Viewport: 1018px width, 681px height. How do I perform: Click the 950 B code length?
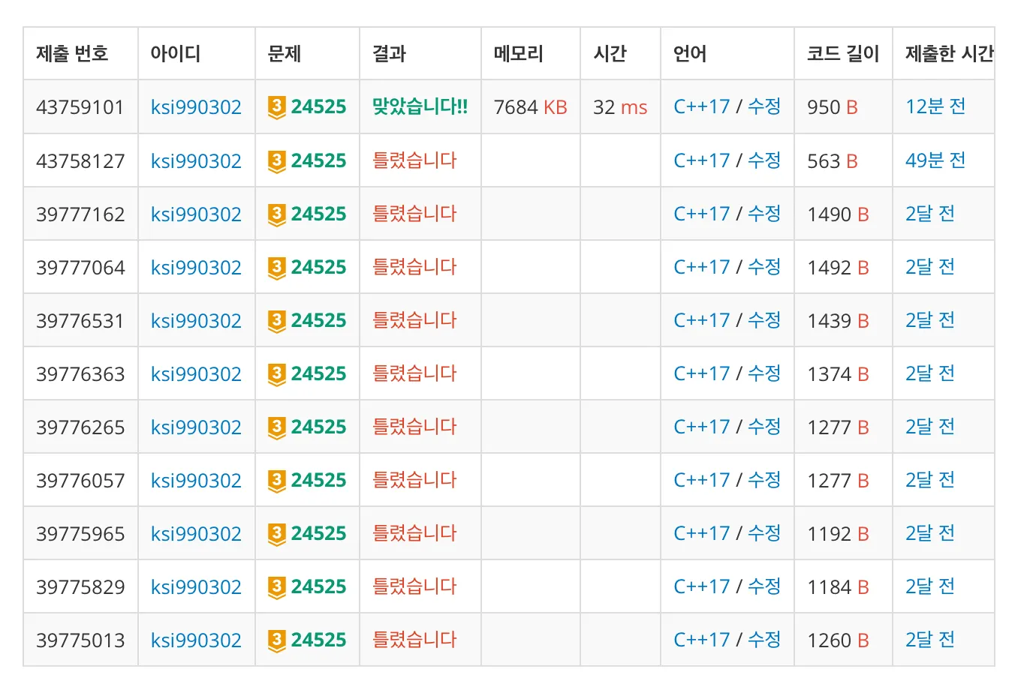tap(833, 107)
